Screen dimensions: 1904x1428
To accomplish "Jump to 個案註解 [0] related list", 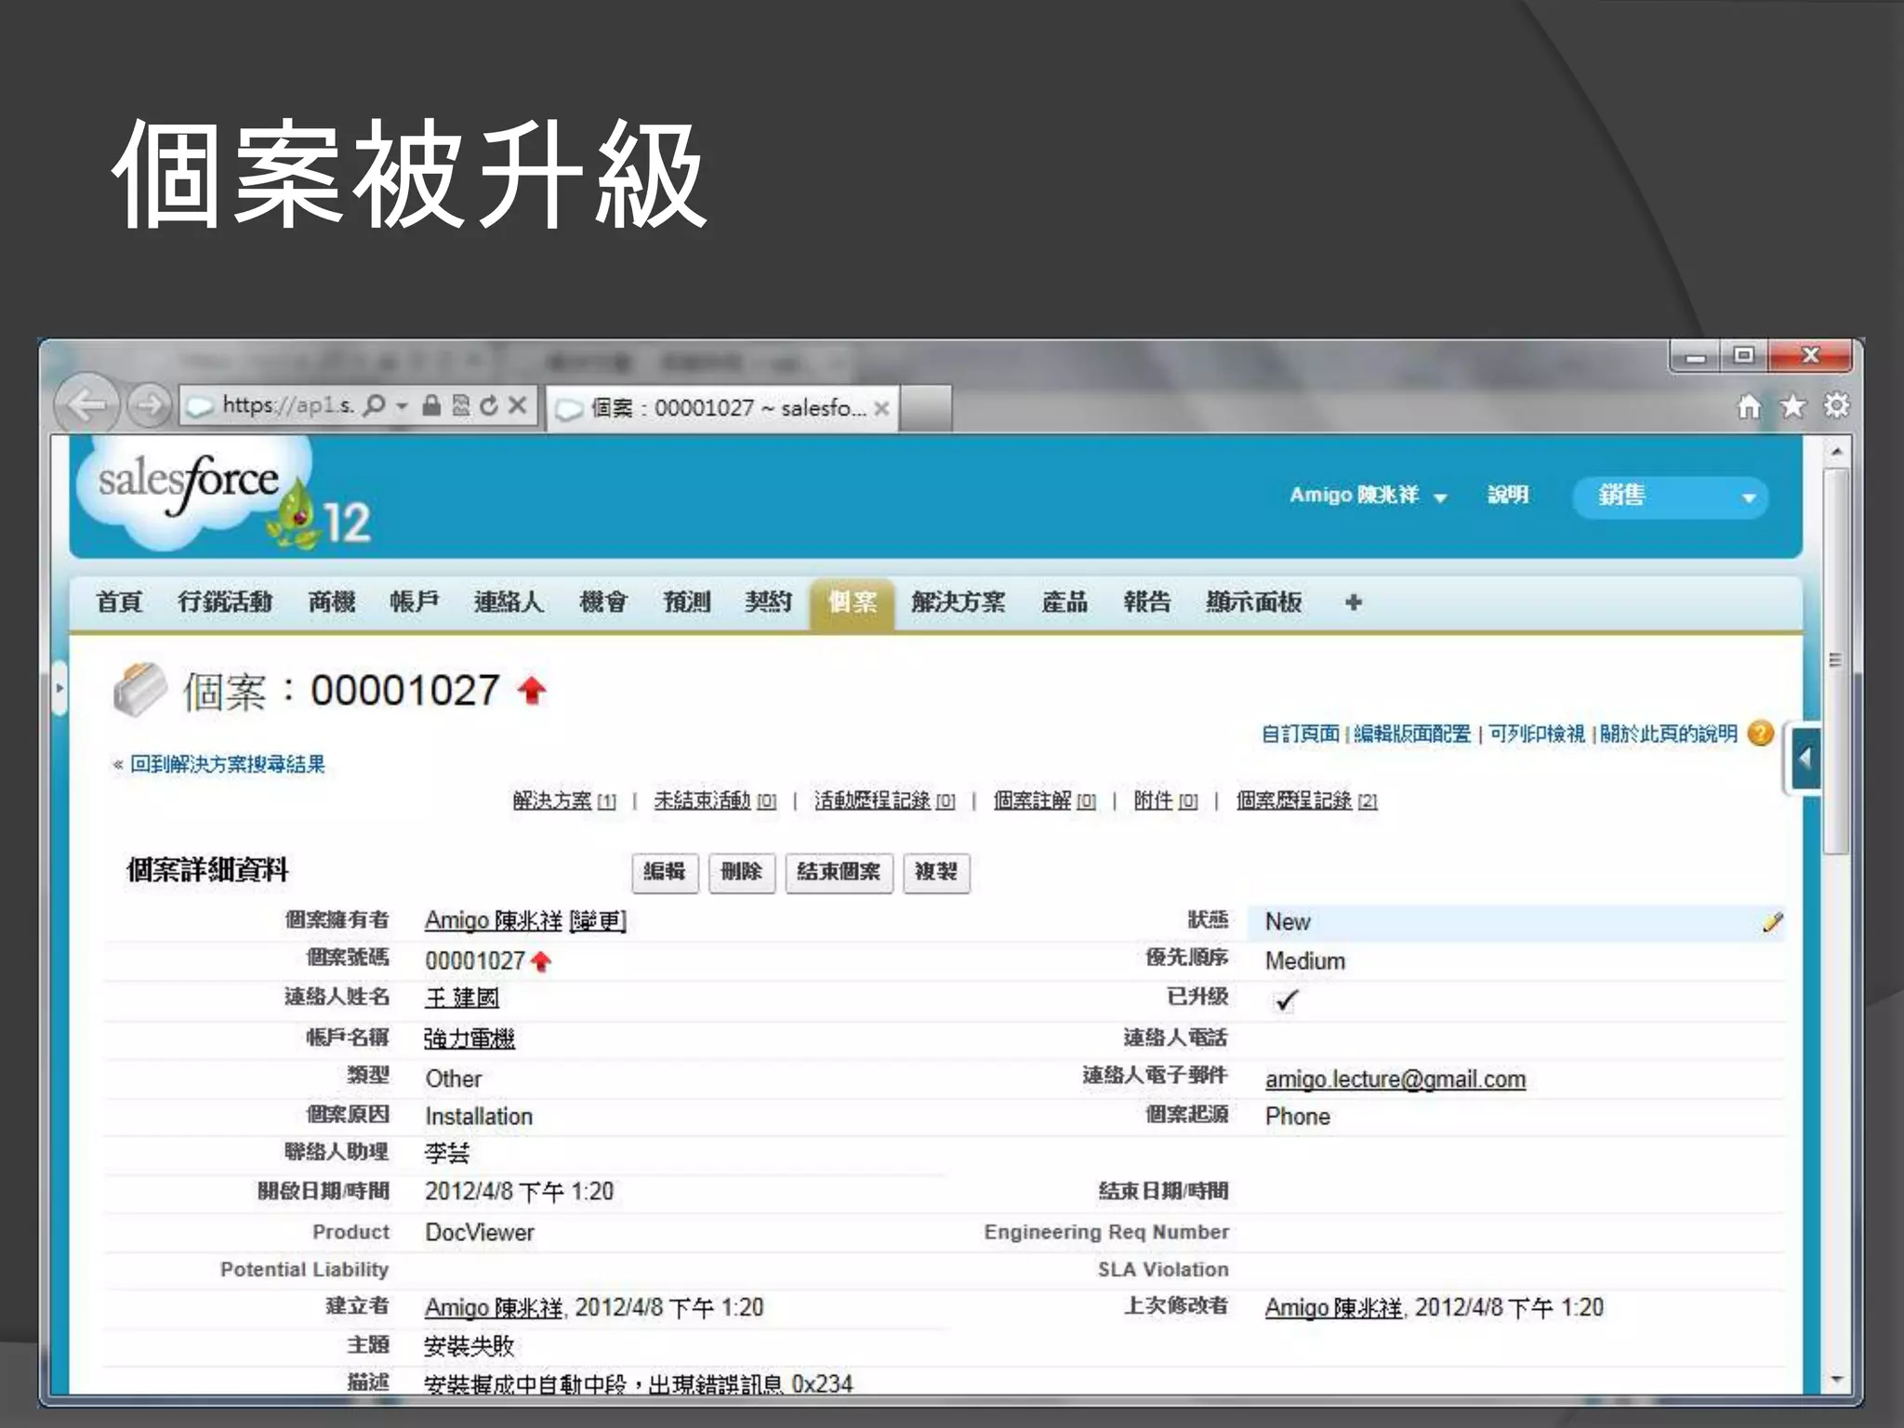I will (x=1045, y=800).
